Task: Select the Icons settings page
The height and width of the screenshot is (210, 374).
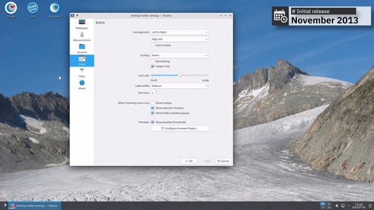Action: pyautogui.click(x=82, y=61)
